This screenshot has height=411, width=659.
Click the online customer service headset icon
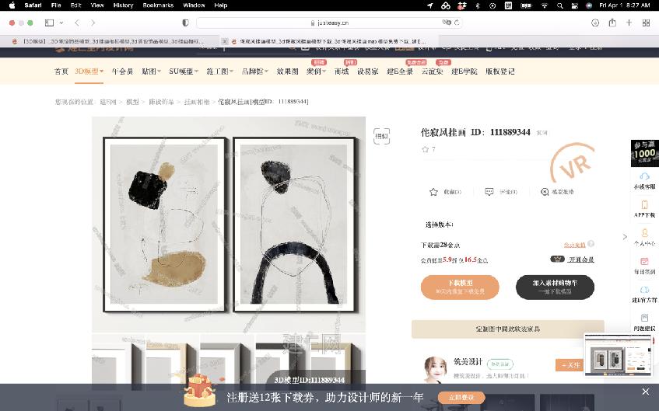tap(644, 179)
